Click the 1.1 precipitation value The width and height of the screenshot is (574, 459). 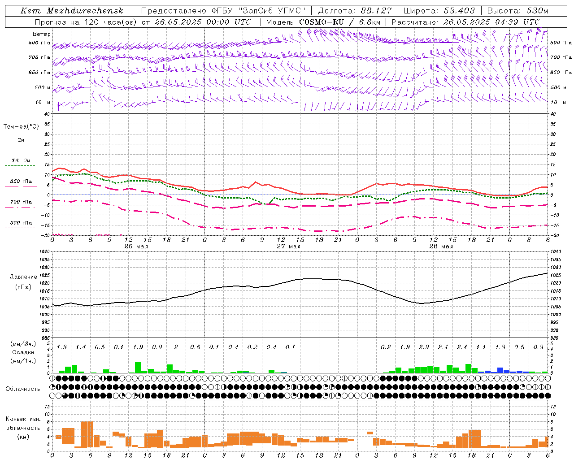[x=481, y=347]
